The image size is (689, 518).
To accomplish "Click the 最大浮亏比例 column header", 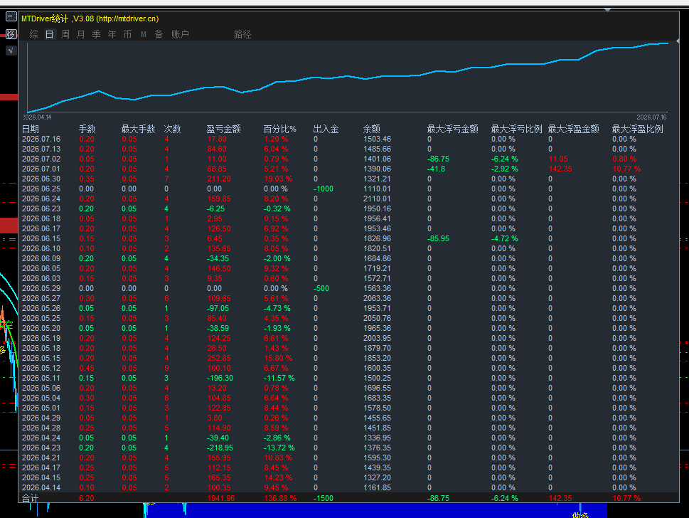I will [516, 129].
